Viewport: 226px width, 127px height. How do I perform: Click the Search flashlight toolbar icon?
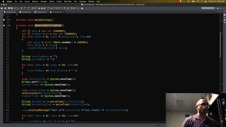(x=44, y=8)
